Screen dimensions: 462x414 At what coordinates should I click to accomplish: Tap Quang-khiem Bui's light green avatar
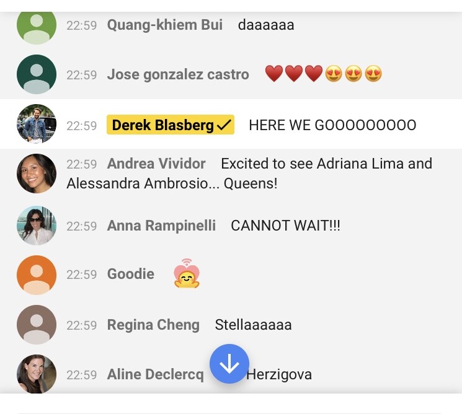[x=37, y=26]
